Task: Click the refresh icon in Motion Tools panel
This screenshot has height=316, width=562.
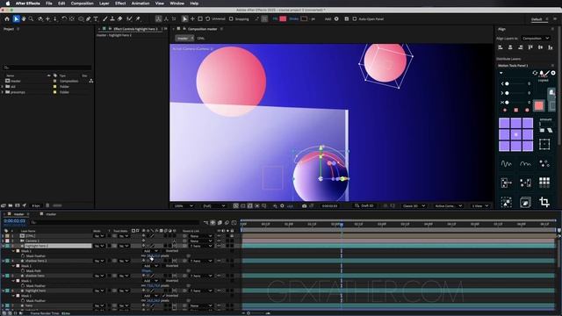Action: click(535, 73)
